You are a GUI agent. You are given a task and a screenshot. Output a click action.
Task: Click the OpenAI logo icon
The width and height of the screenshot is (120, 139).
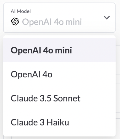15,21
